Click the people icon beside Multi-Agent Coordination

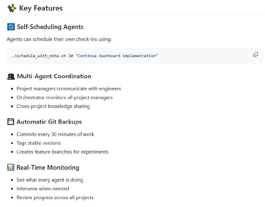10,76
